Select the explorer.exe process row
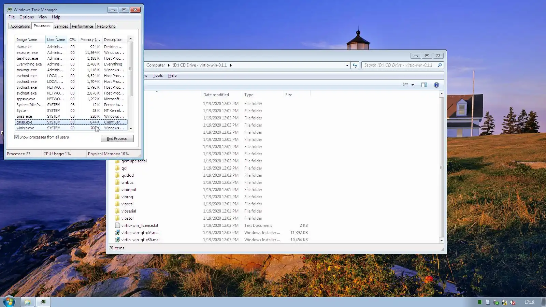Screen dimensions: 546x307 71,53
